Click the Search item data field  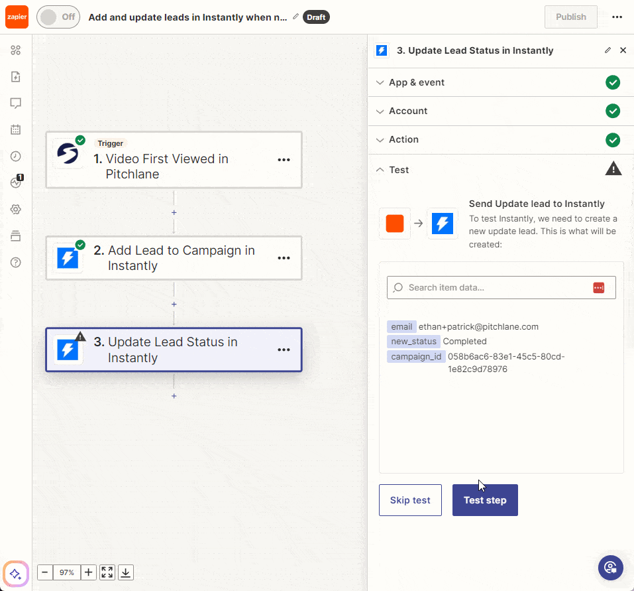501,287
